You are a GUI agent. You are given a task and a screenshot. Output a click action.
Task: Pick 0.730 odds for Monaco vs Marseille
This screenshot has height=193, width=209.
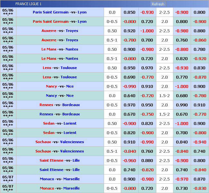click(x=181, y=189)
